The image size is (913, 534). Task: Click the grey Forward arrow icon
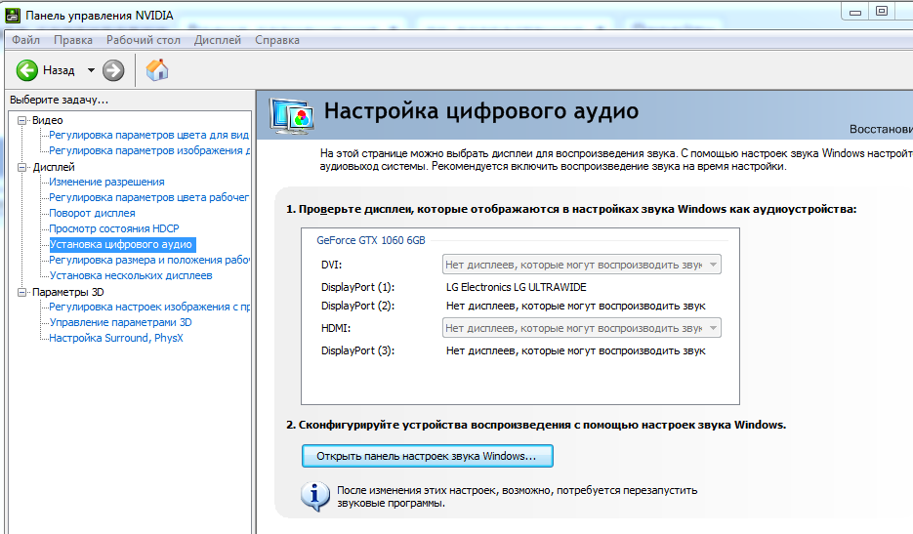(113, 70)
